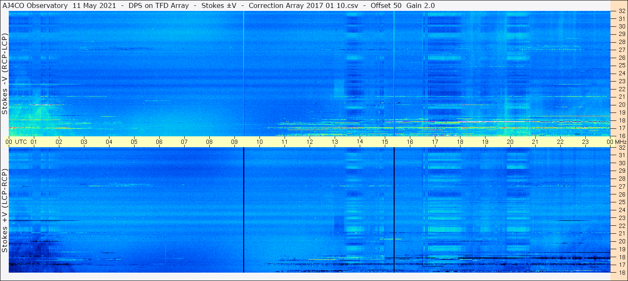Select the 02 hour tick label
The width and height of the screenshot is (628, 281).
59,142
